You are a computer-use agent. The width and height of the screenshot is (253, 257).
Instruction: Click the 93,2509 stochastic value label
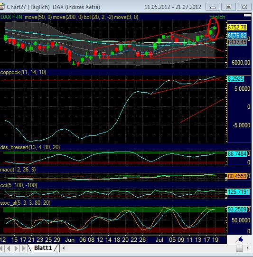pyautogui.click(x=237, y=209)
